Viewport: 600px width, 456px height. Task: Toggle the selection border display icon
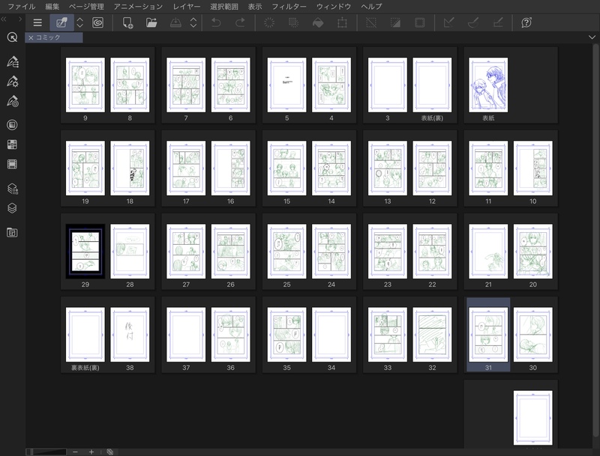(x=420, y=23)
